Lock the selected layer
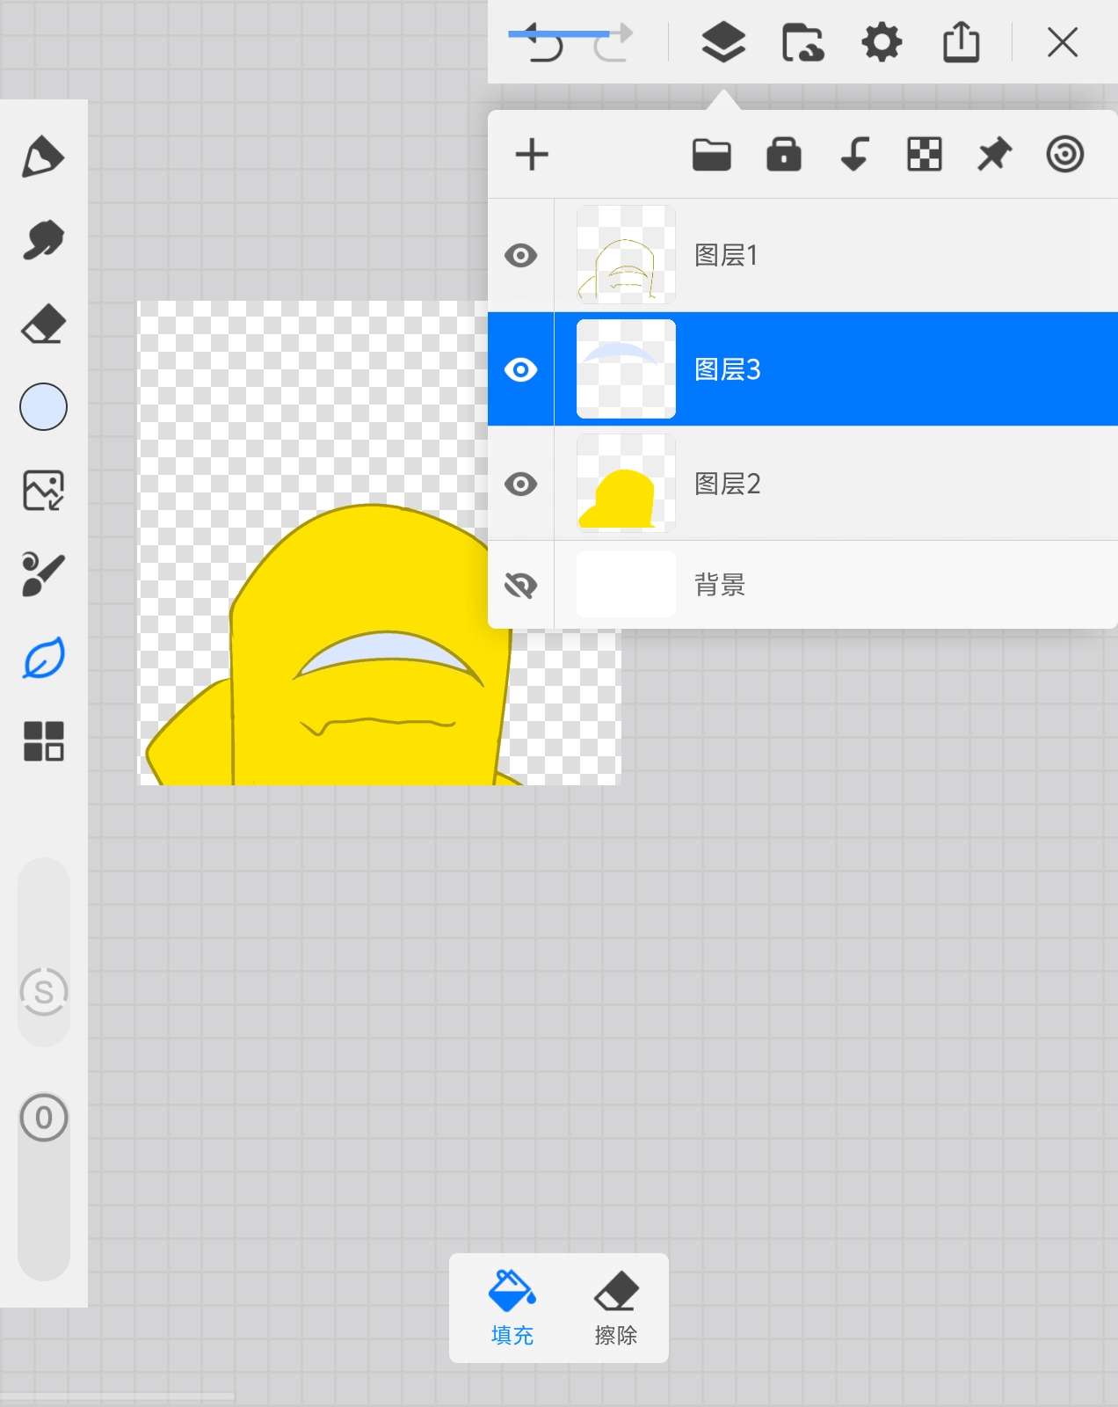Image resolution: width=1118 pixels, height=1407 pixels. tap(784, 155)
